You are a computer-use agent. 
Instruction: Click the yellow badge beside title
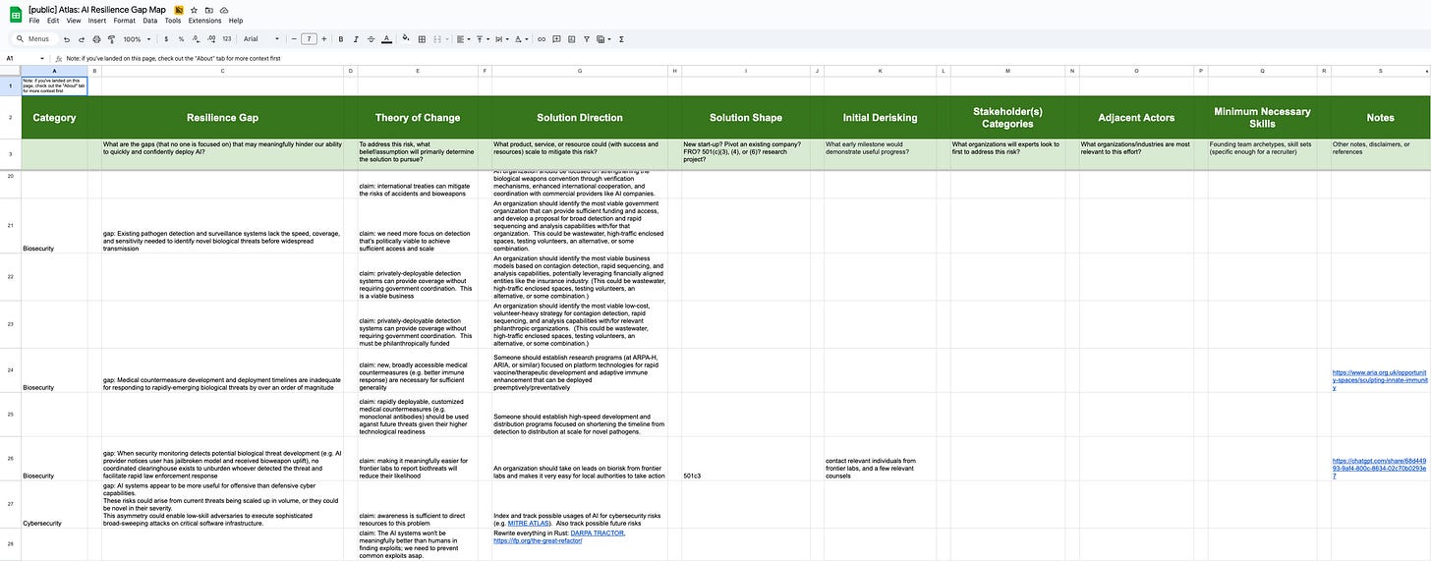(x=179, y=10)
